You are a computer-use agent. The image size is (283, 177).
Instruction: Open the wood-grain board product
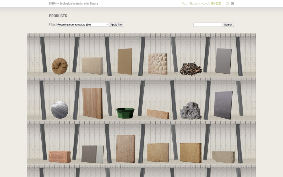point(93,103)
